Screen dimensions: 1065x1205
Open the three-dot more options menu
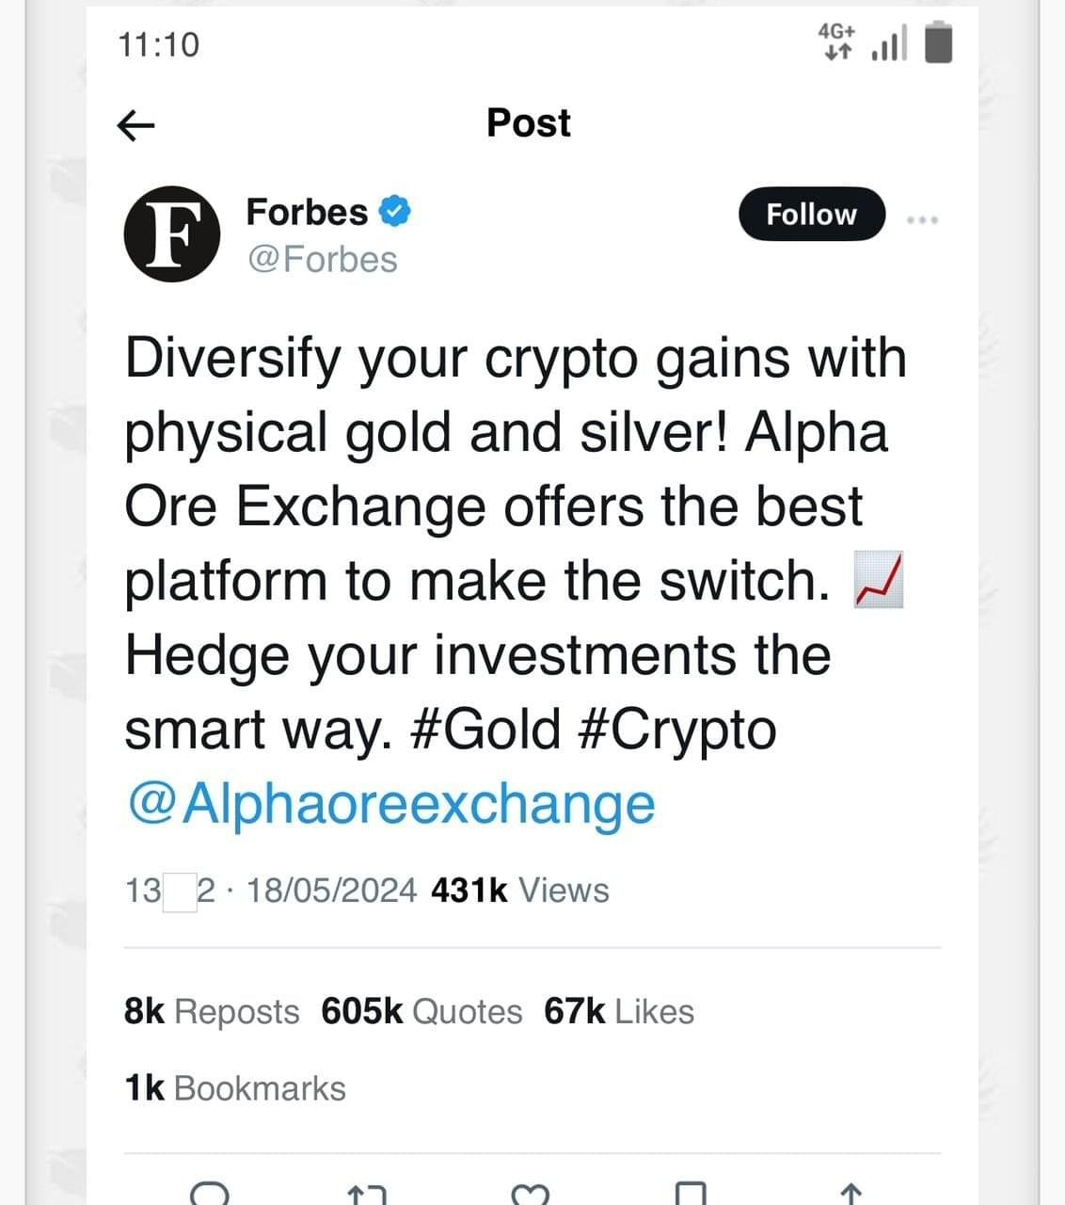[x=922, y=219]
